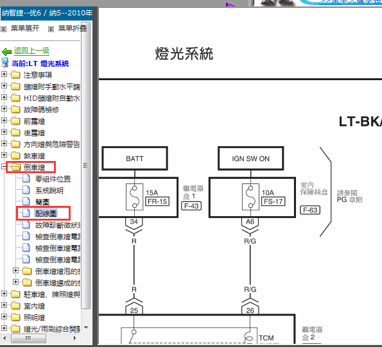
Task: Expand the 頭燈附手動水平調 folder
Action: pyautogui.click(x=4, y=86)
